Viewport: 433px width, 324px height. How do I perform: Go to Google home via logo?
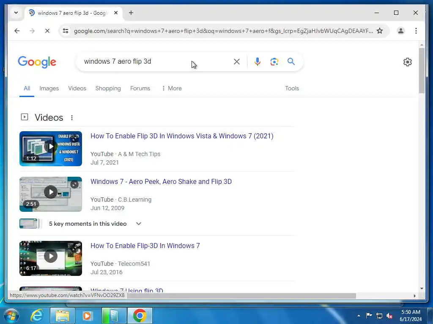[37, 62]
